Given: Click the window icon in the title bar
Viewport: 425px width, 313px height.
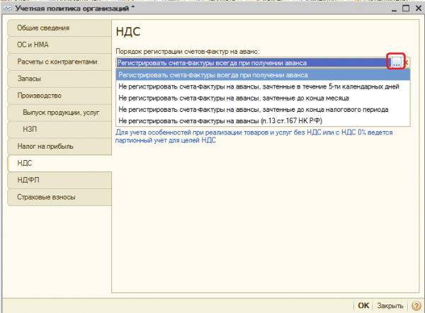Looking at the screenshot, I should point(7,8).
